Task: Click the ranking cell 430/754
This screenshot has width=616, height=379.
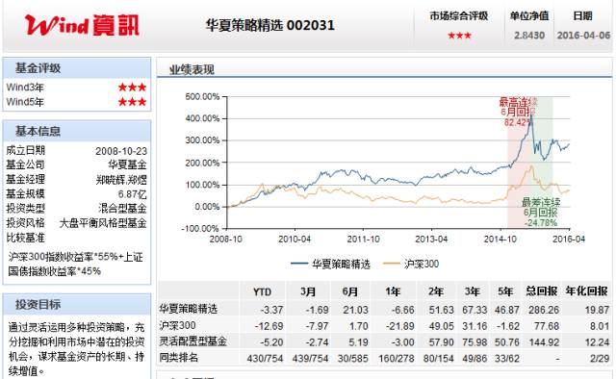Action: pyautogui.click(x=265, y=359)
